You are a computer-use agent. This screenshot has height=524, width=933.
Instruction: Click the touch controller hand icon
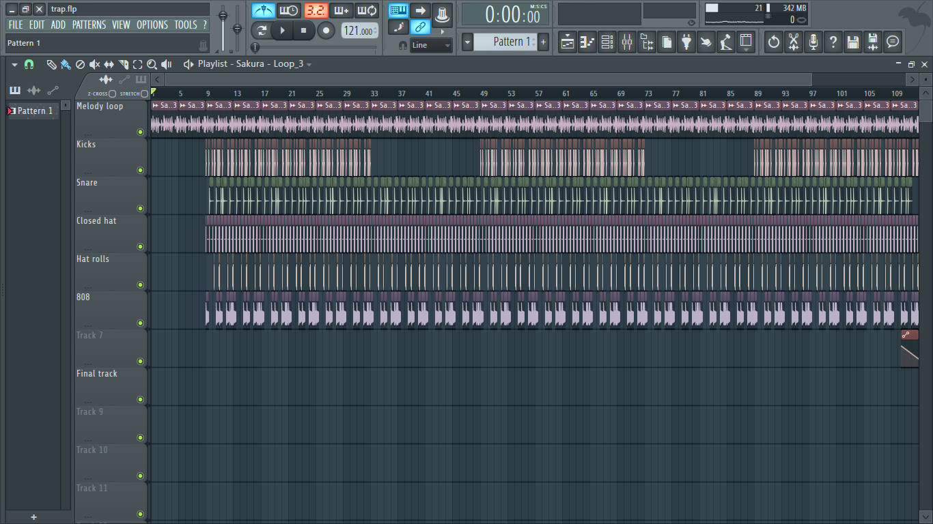pos(706,42)
